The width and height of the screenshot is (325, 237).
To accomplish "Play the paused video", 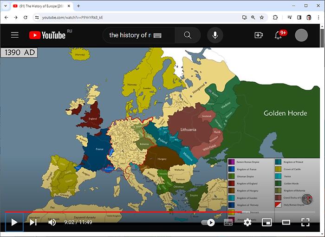I will tap(14, 222).
